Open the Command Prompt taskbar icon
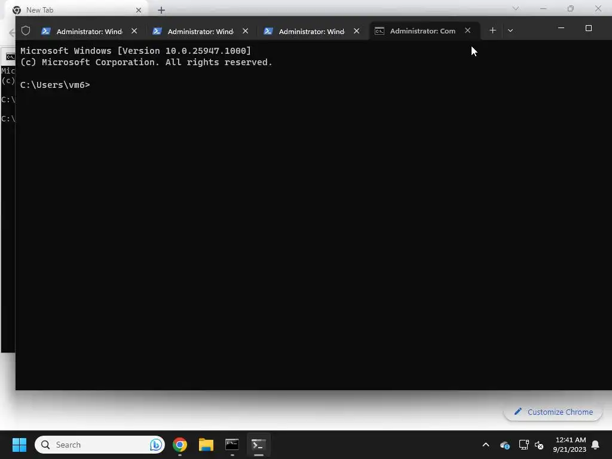 click(232, 445)
